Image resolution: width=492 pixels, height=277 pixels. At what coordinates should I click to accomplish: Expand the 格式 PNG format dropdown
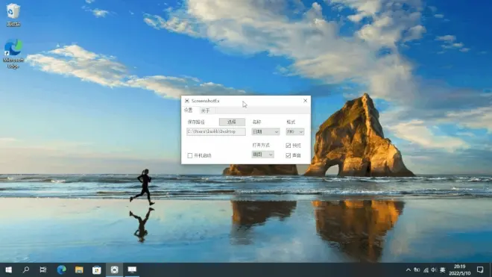click(295, 131)
